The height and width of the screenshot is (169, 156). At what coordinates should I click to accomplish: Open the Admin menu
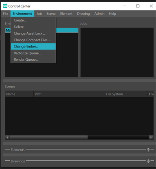(x=99, y=14)
